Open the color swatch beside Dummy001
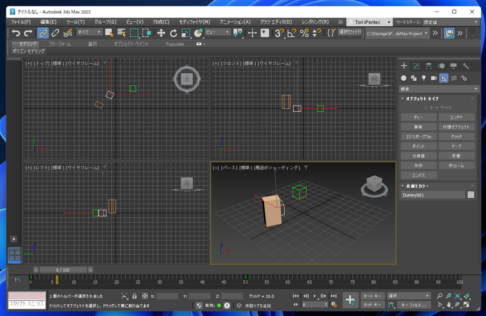Viewport: 486px width, 316px height. pyautogui.click(x=471, y=195)
